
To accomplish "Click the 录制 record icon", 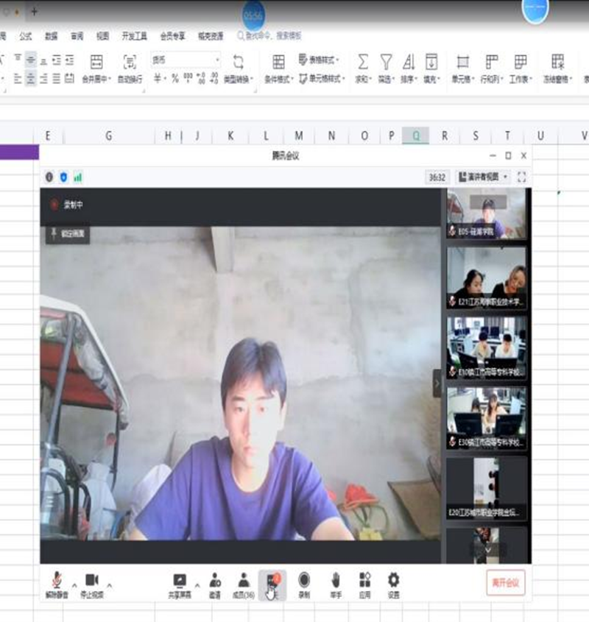I will tap(303, 583).
